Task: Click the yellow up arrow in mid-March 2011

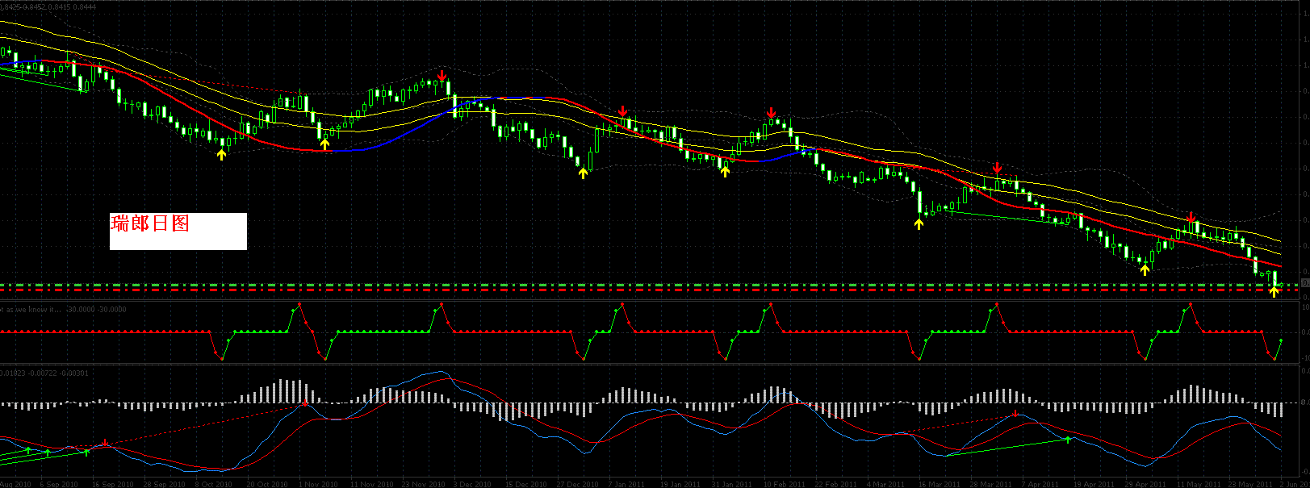Action: 919,223
